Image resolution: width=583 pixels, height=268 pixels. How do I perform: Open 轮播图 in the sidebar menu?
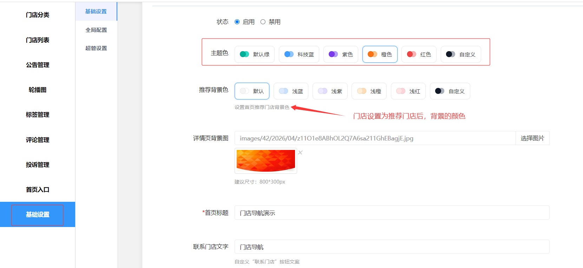[x=38, y=90]
